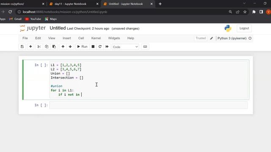Rename notebook by clicking Untitled title

pyautogui.click(x=58, y=28)
